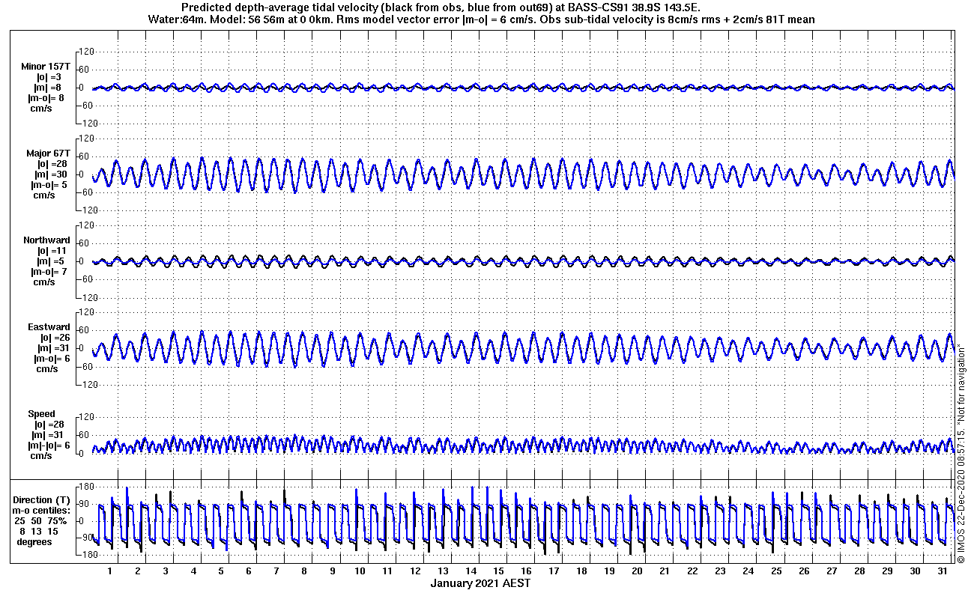Click '|o| =11' in the Northward panel
The width and height of the screenshot is (974, 599).
52,251
